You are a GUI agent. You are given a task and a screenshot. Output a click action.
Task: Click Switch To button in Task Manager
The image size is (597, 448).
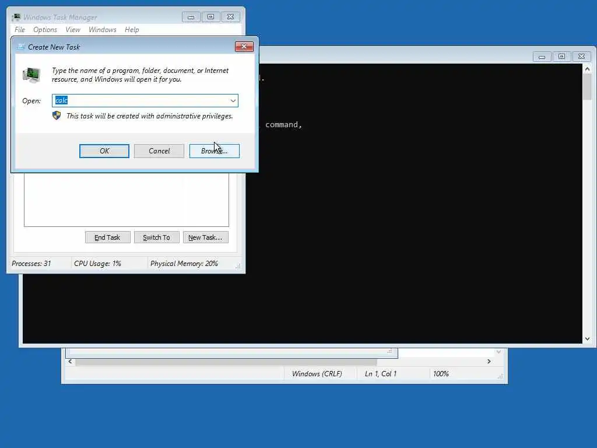(156, 237)
